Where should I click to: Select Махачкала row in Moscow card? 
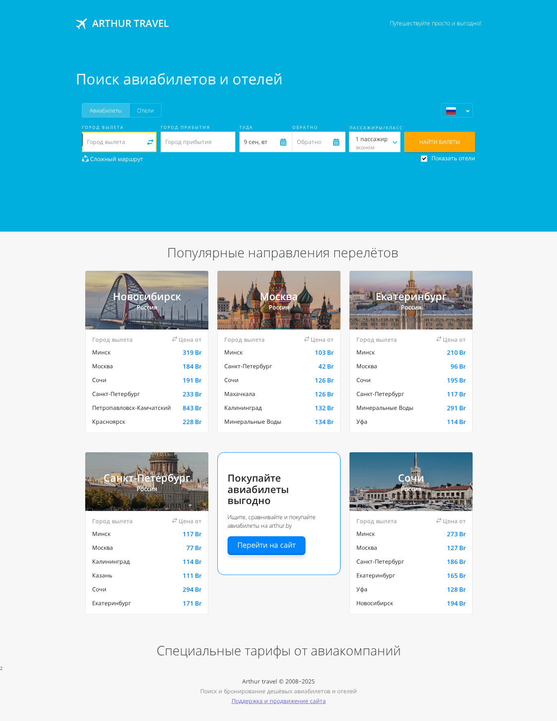coord(279,394)
